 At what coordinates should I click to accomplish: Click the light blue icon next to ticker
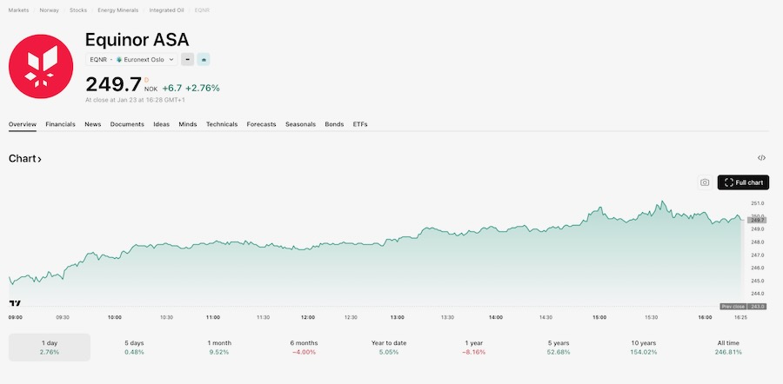tap(204, 60)
